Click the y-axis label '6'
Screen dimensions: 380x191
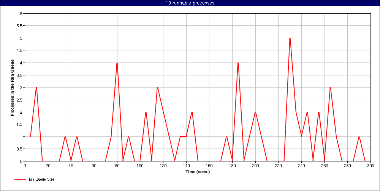point(21,14)
